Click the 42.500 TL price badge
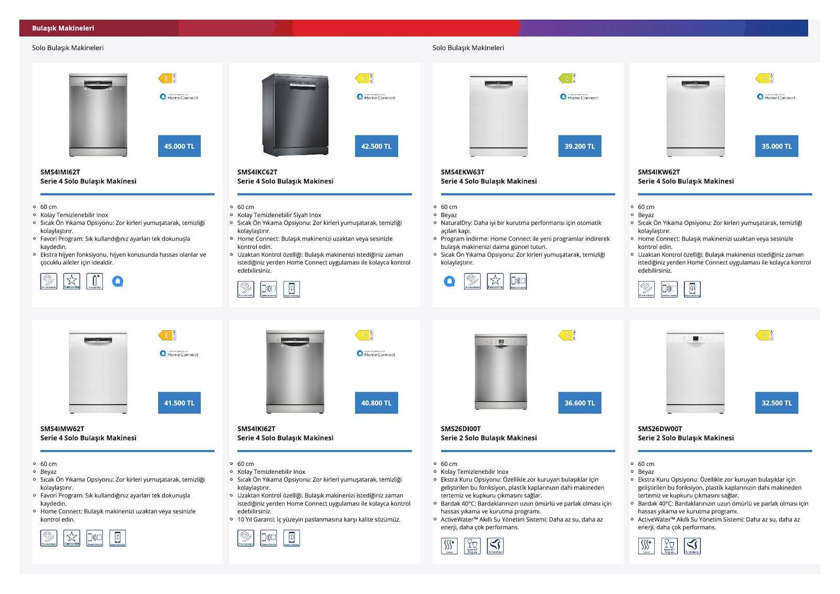The height and width of the screenshot is (594, 840). pyautogui.click(x=376, y=146)
